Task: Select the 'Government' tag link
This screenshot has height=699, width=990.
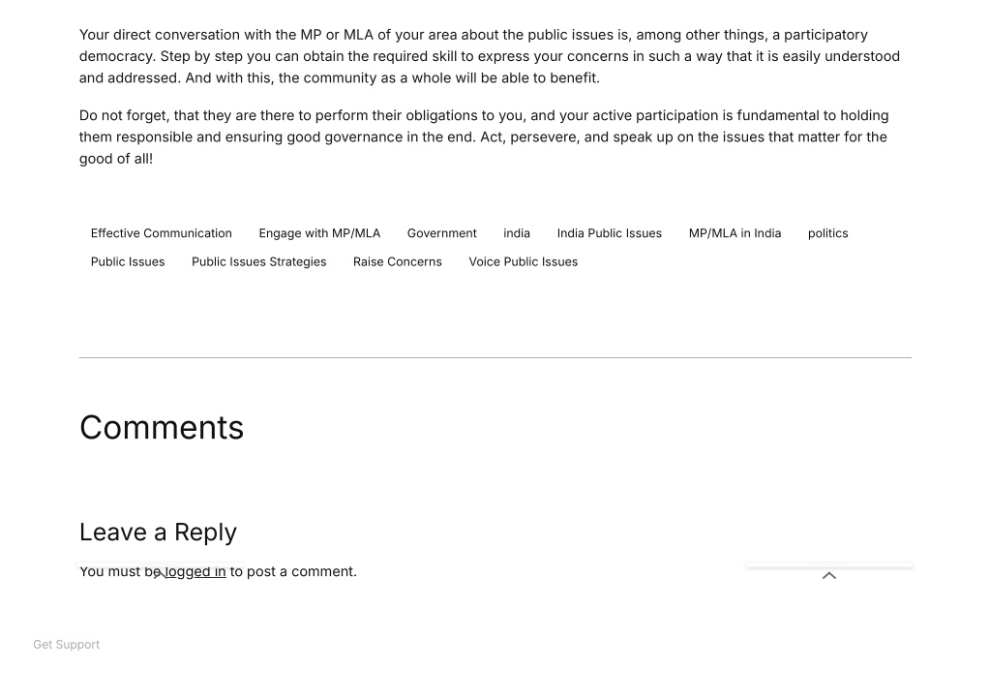Action: coord(442,233)
